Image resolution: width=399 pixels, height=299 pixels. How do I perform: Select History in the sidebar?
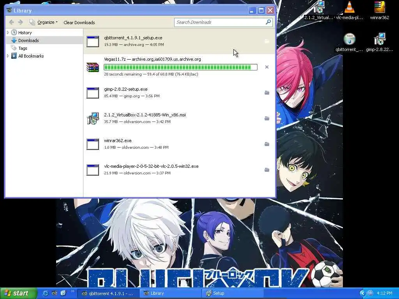[x=25, y=33]
